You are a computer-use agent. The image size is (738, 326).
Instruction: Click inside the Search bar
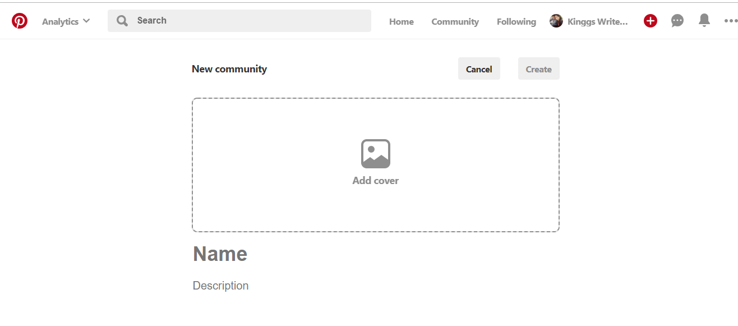pyautogui.click(x=239, y=20)
